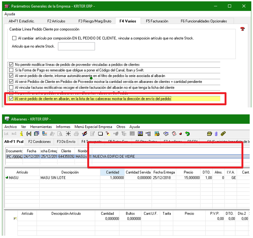The height and width of the screenshot is (238, 253).
Task: Select the F4 Varios tab
Action: pos(128,21)
